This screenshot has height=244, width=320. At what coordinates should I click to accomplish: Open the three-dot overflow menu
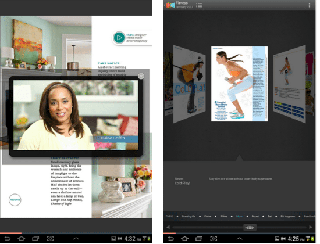[x=310, y=5]
